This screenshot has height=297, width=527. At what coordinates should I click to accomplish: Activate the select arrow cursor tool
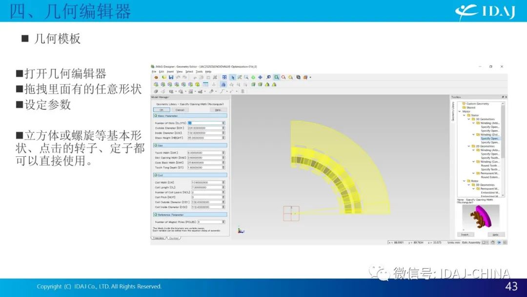pos(233,77)
